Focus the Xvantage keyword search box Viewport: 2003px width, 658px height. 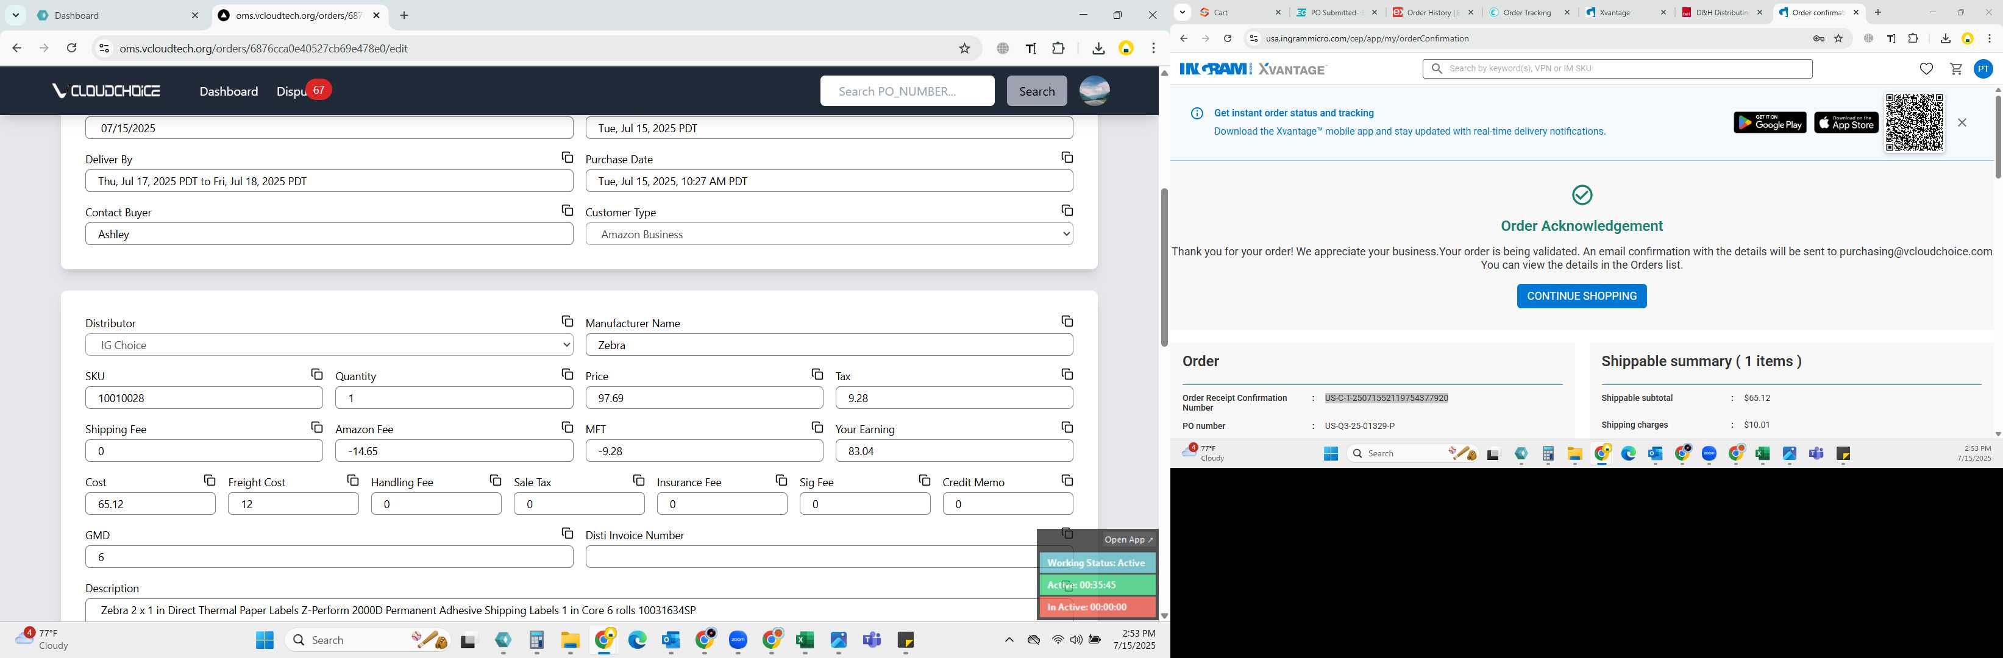click(1617, 68)
